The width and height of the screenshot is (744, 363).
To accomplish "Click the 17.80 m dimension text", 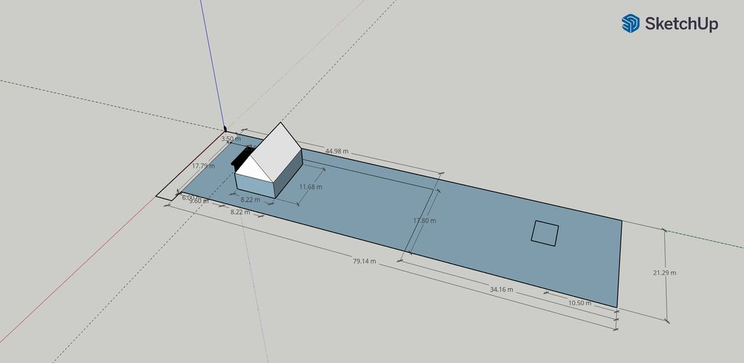I will pyautogui.click(x=425, y=221).
